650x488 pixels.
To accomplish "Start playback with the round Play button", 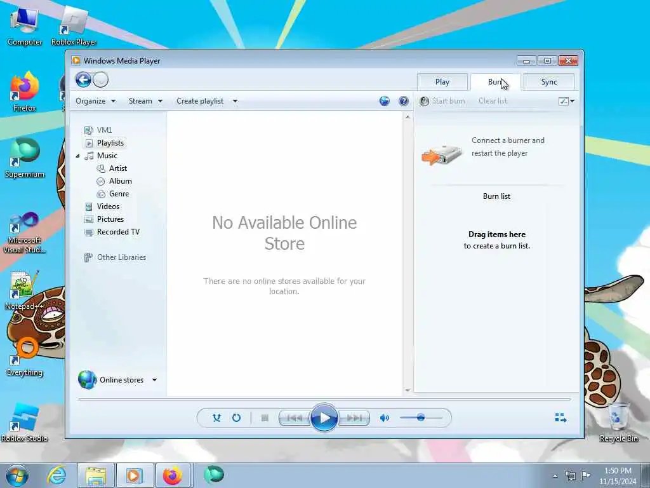I will pyautogui.click(x=324, y=417).
